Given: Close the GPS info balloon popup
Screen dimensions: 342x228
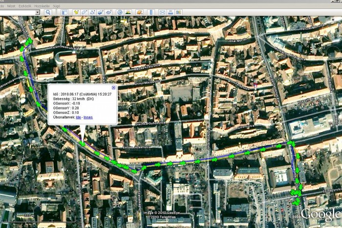Looking at the screenshot, I should pos(114,88).
